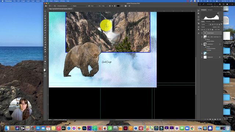Image resolution: width=235 pixels, height=132 pixels.
Task: Open the Window menu
Action: pyautogui.click(x=62, y=1)
